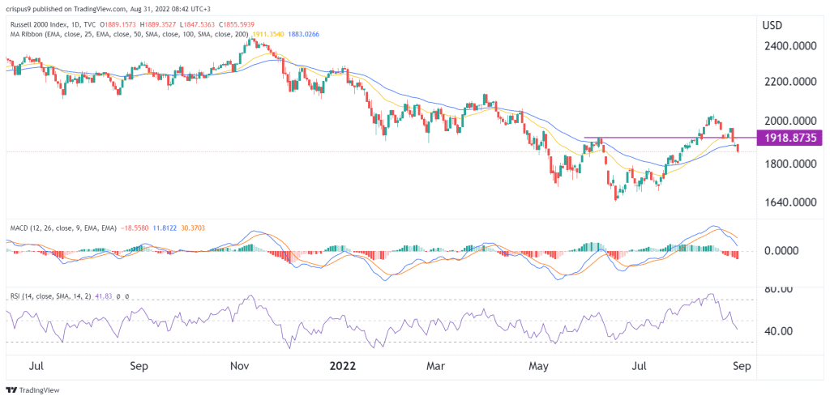Click the 80.00 RSI axis label
Screen dimensions: 830x400
pos(777,289)
